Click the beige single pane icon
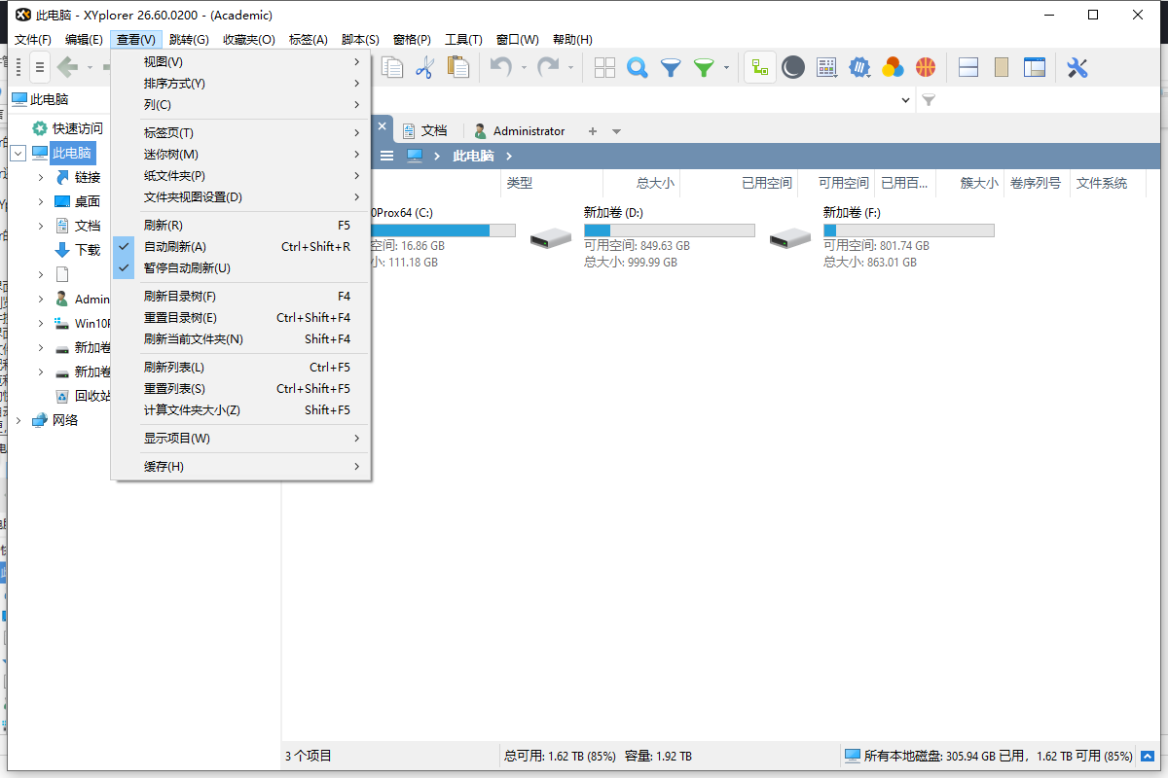 click(1002, 67)
